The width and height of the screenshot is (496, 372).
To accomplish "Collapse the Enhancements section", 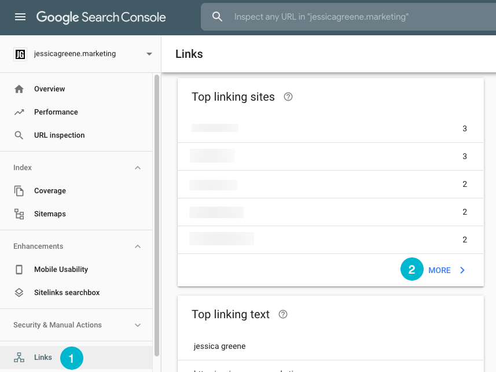I will (x=138, y=246).
